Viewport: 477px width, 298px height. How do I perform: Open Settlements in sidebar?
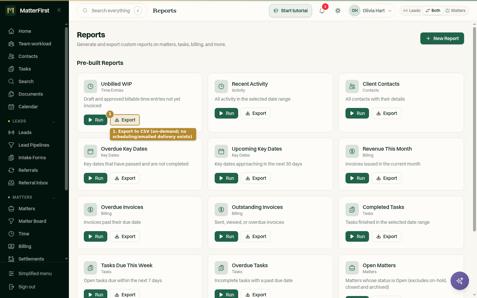coord(32,258)
